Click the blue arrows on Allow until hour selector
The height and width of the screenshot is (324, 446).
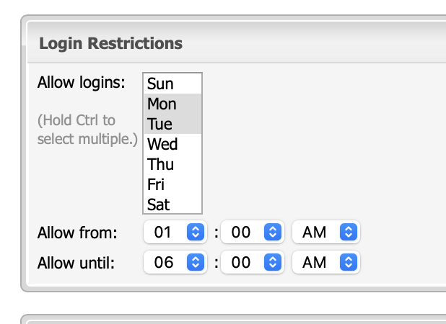pyautogui.click(x=196, y=263)
